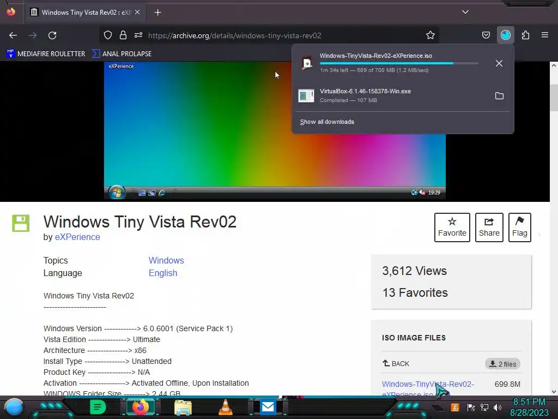The height and width of the screenshot is (419, 558).
Task: Open the MEDIAFIRE ROULETTER bookmark
Action: [46, 54]
